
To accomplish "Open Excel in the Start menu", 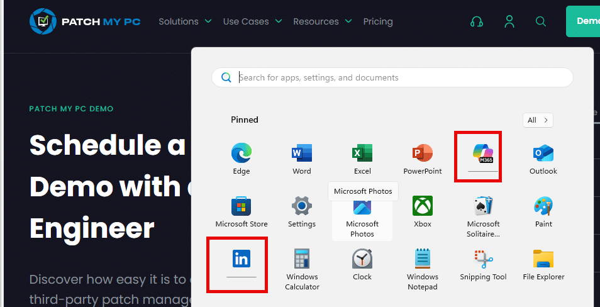I will tap(362, 159).
